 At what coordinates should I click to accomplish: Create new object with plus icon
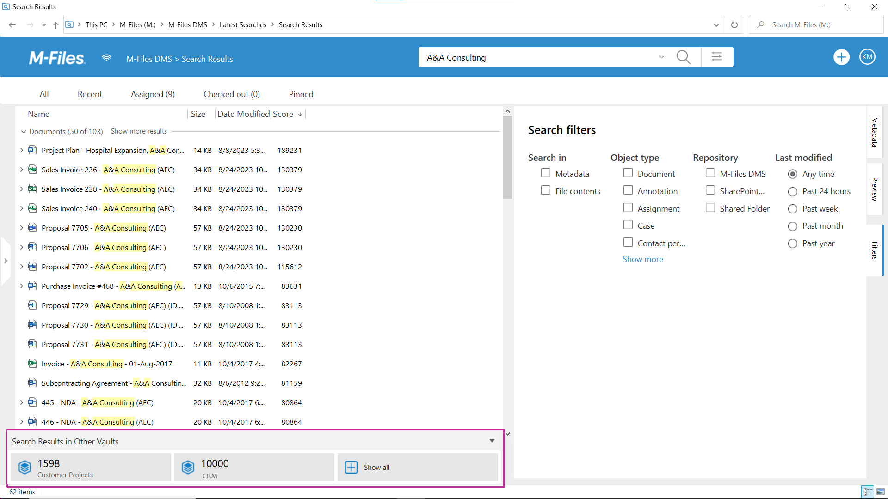coord(841,57)
